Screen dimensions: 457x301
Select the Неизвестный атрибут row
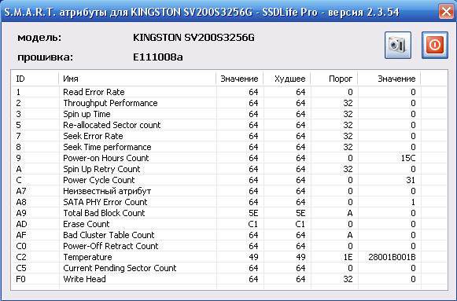(x=229, y=191)
